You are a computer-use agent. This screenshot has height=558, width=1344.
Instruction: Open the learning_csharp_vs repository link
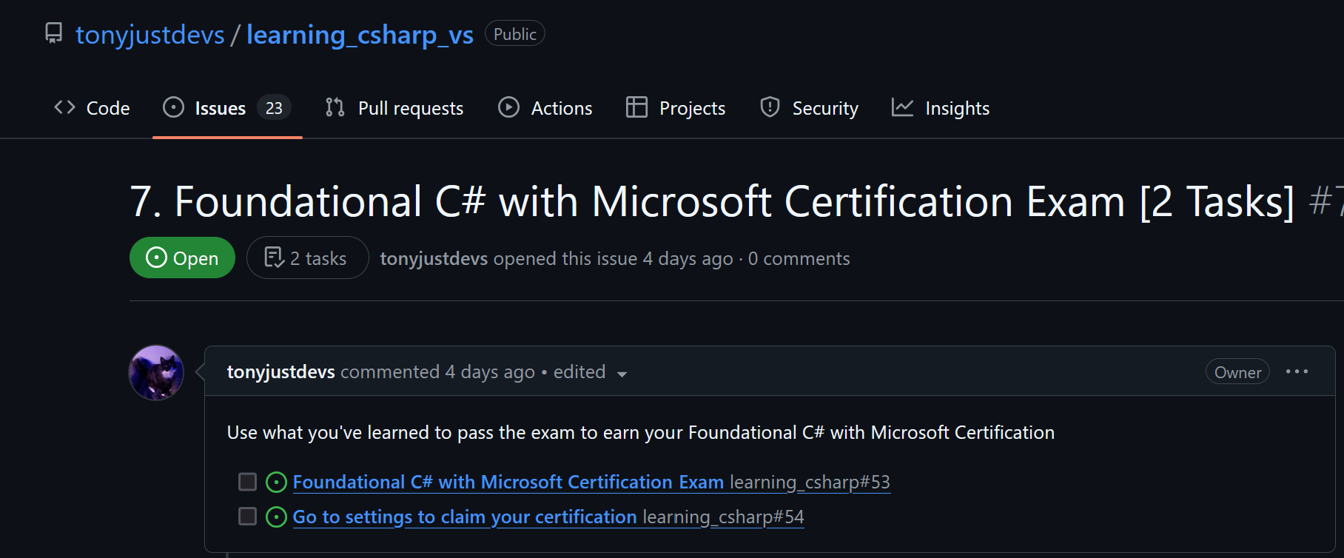360,35
